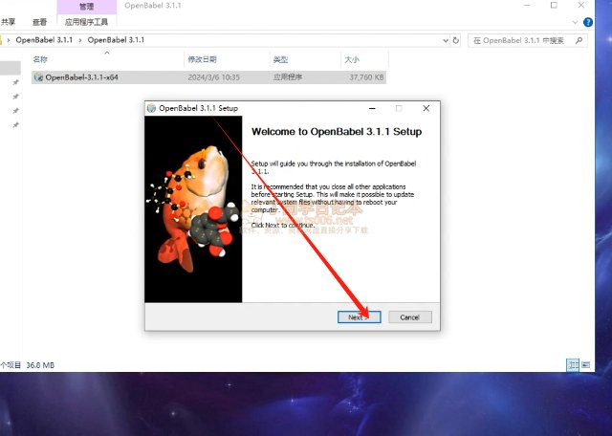
Task: Select file name OpenBabel-3.1.1-x64
Action: (x=81, y=77)
